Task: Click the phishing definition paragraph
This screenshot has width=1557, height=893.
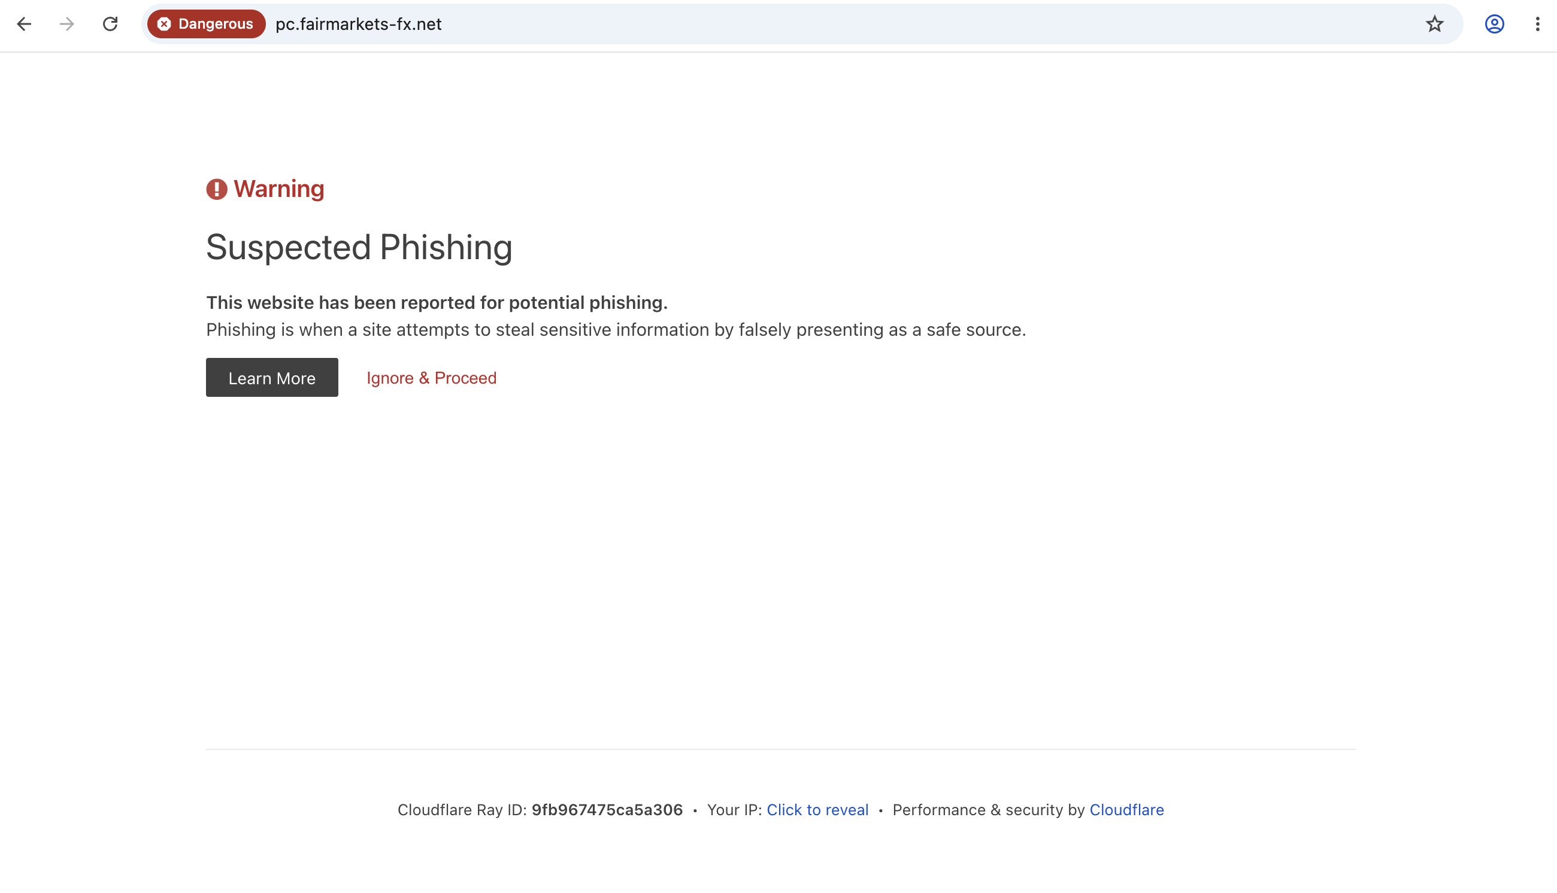Action: tap(616, 330)
